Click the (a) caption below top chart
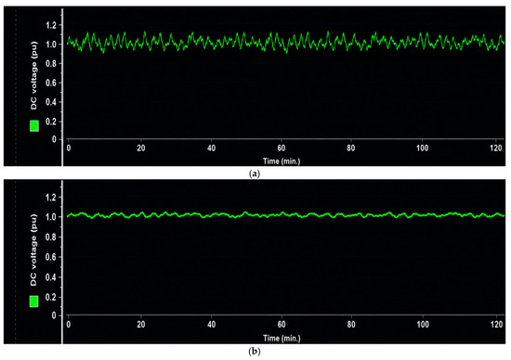The width and height of the screenshot is (511, 360). (x=255, y=174)
